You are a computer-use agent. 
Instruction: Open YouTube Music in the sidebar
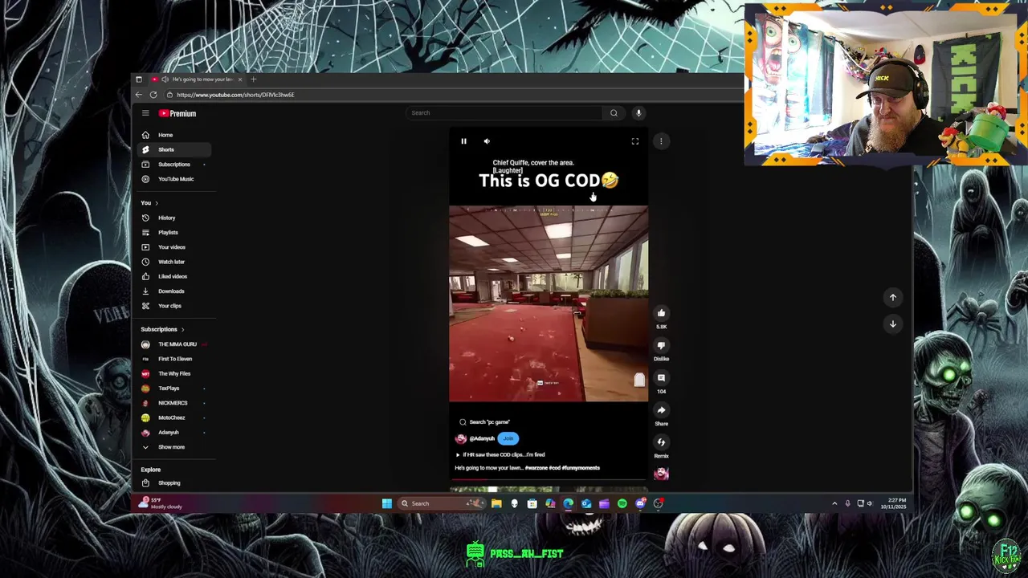pos(173,179)
